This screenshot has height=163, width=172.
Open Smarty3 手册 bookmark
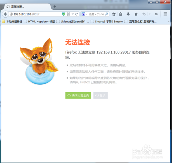[107, 21]
